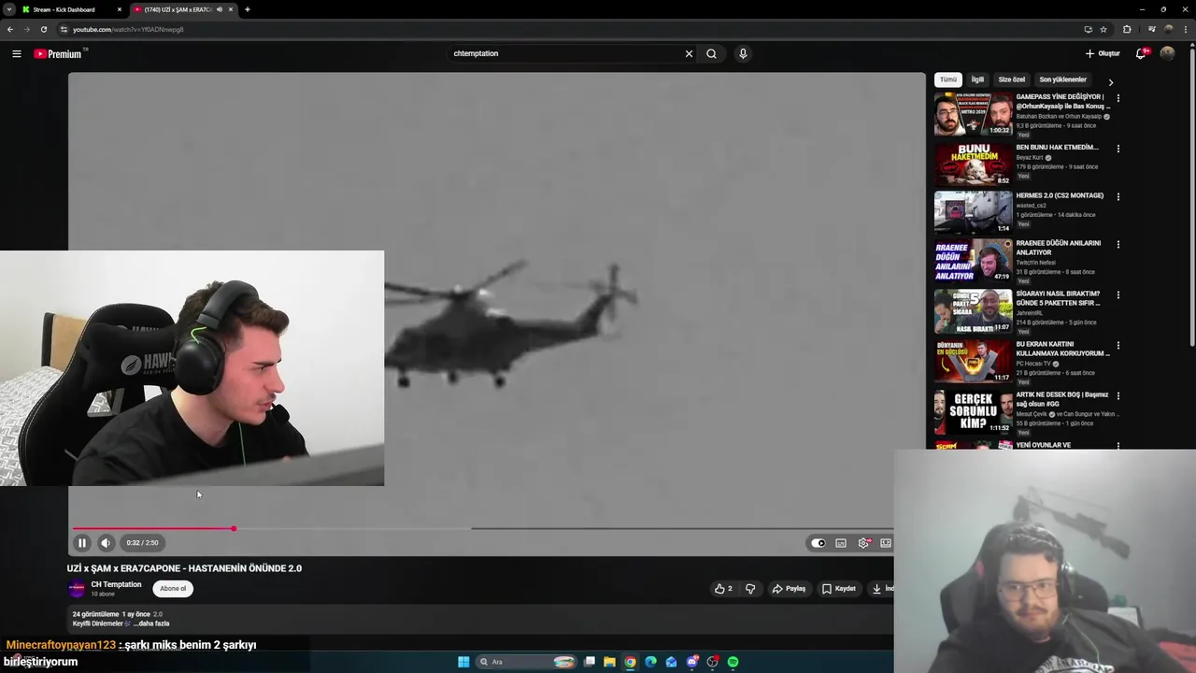Viewport: 1196px width, 673px height.
Task: Open Chrome three-dot menu
Action: tap(1185, 29)
